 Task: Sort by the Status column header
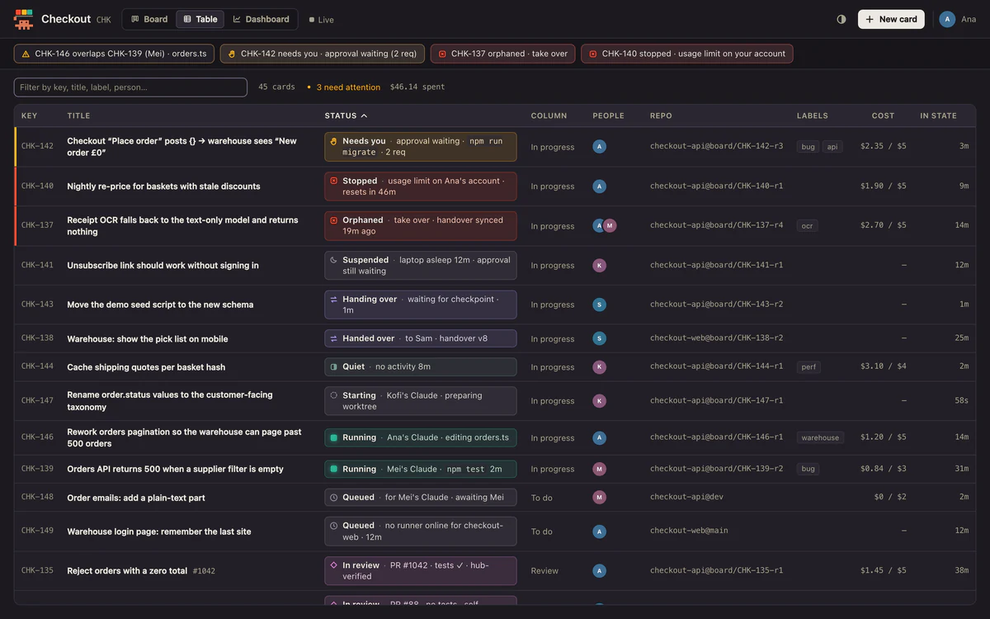346,116
